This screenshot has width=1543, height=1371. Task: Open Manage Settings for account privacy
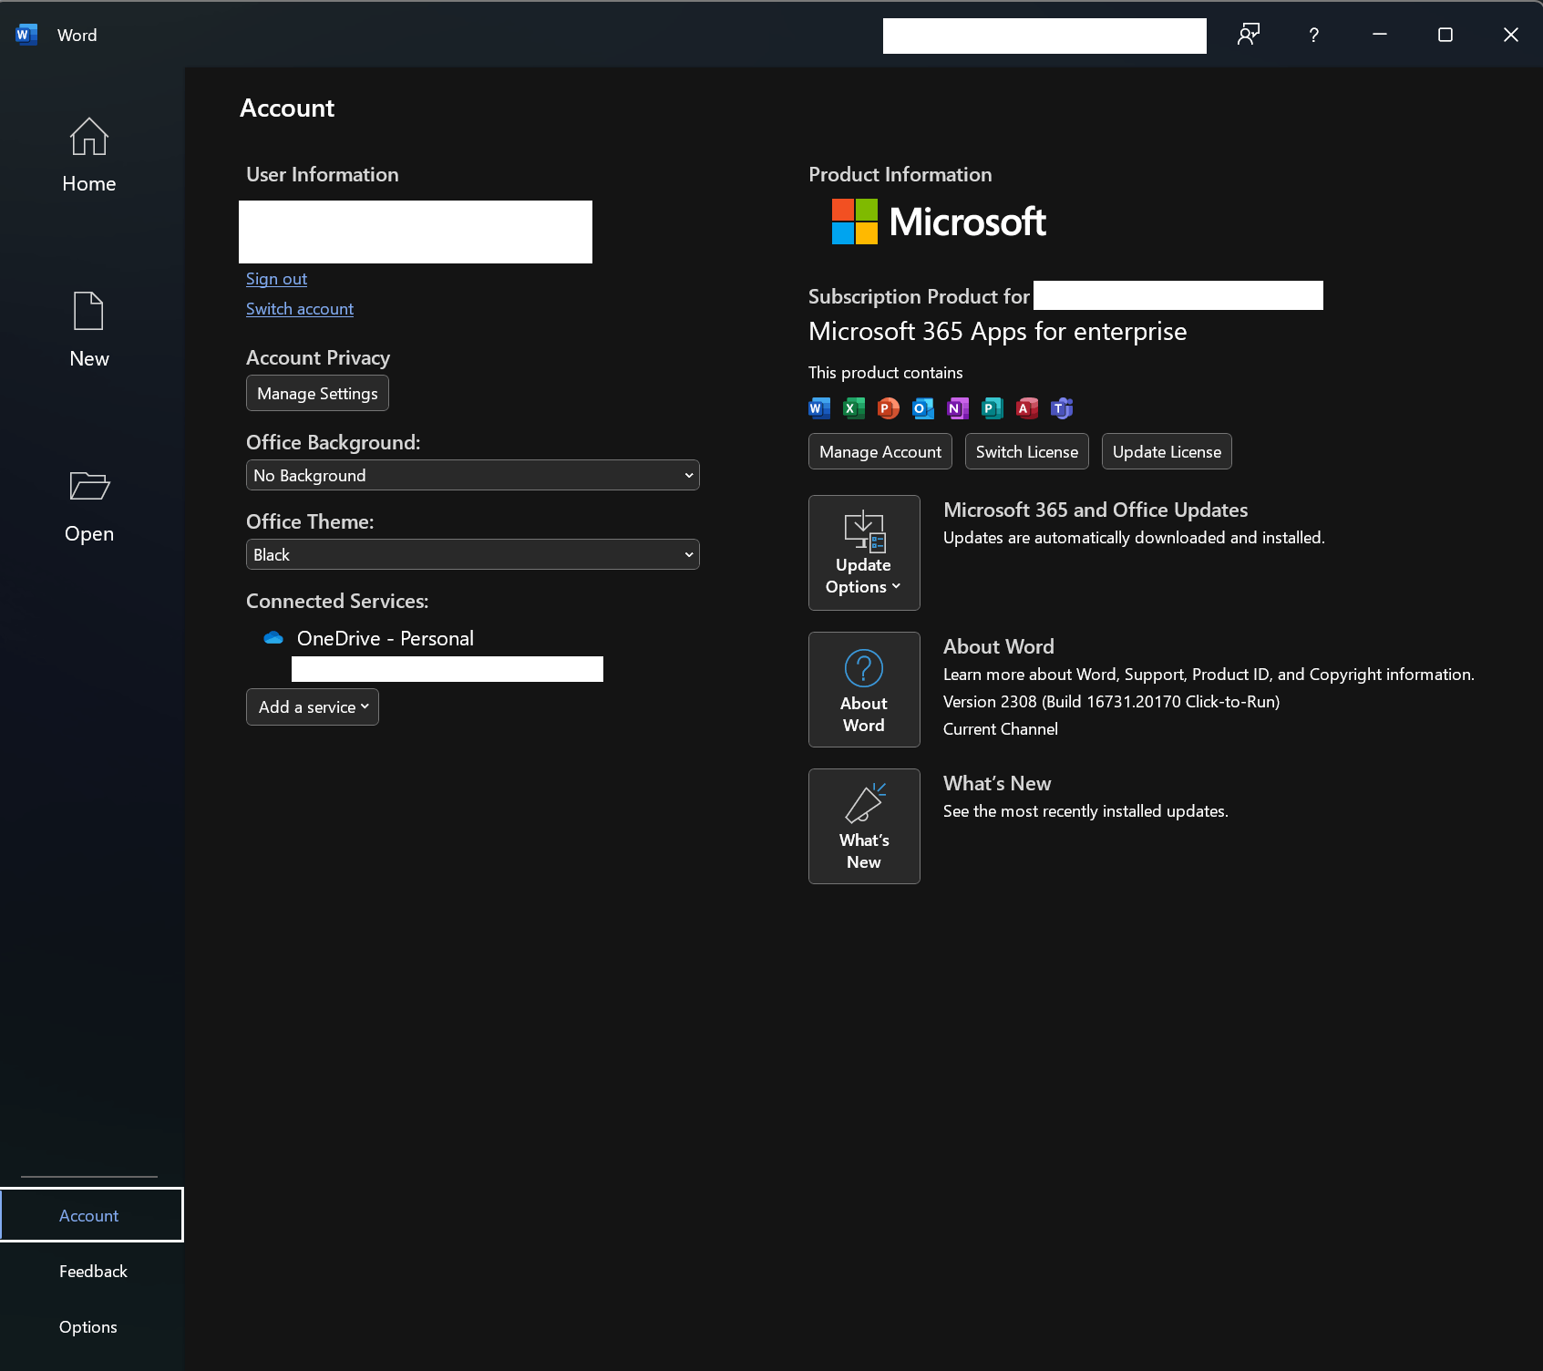(317, 394)
